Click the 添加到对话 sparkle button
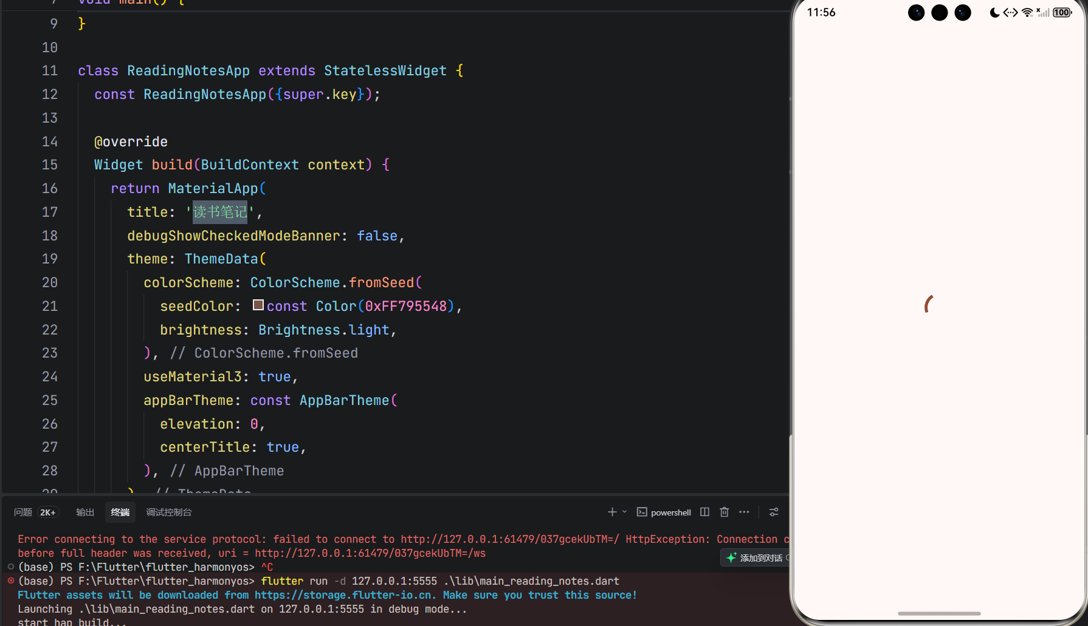 pyautogui.click(x=755, y=557)
